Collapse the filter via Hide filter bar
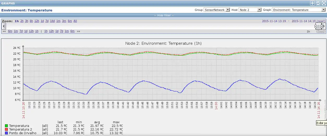Image resolution: width=327 pixels, height=136 pixels. tap(163, 15)
